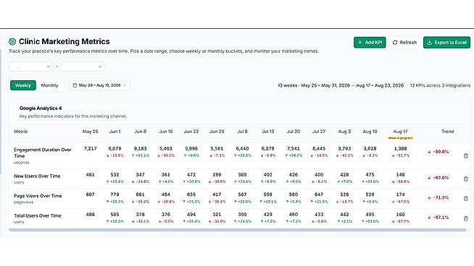Click the Jun 15 column header
This screenshot has height=266, width=474.
(x=166, y=132)
